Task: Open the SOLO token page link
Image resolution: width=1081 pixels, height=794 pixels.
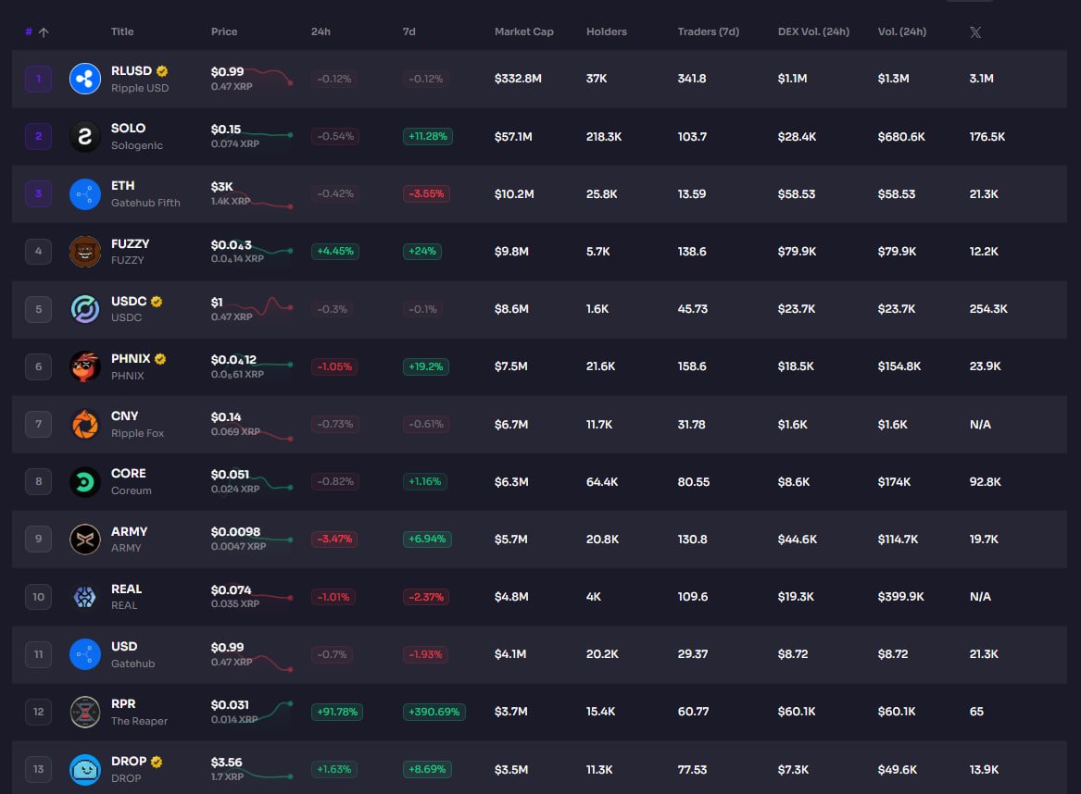Action: [x=128, y=128]
